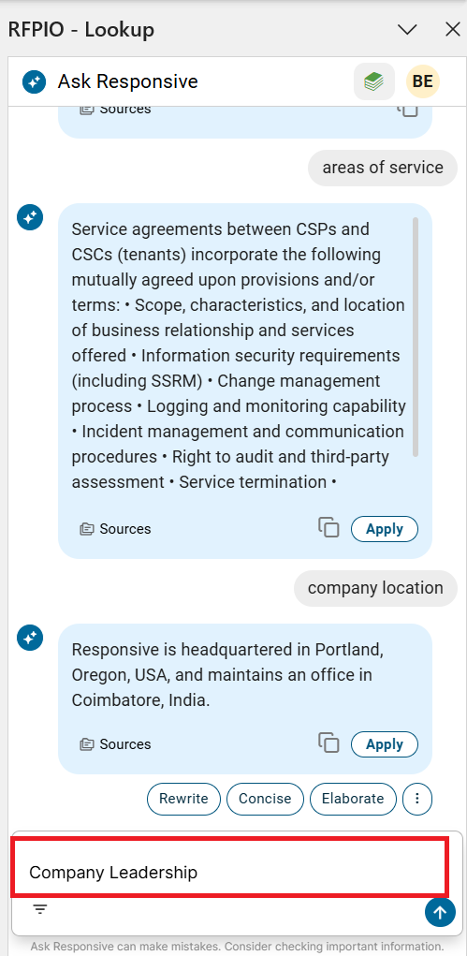Choose the Elaborate option
The height and width of the screenshot is (956, 467).
[353, 799]
